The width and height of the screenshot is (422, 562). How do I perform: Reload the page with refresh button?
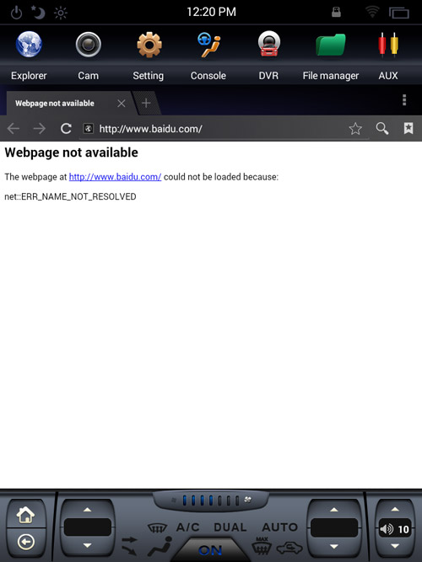66,128
